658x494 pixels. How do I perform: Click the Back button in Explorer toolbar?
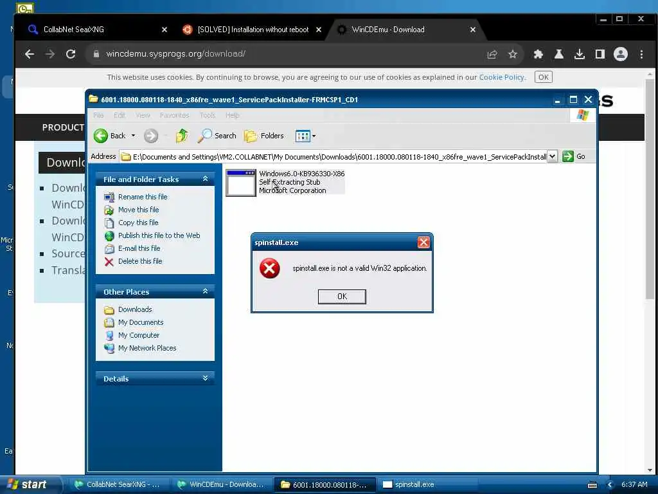click(110, 136)
